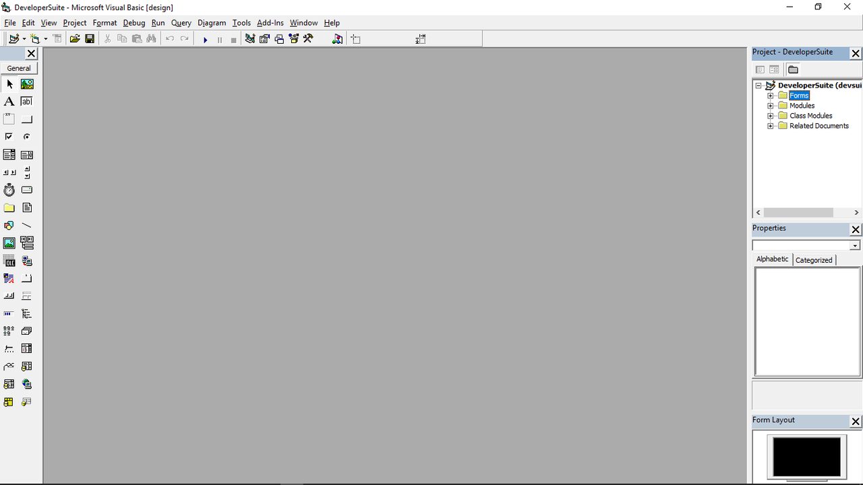Expand the Forms folder
The image size is (863, 485).
pos(771,96)
